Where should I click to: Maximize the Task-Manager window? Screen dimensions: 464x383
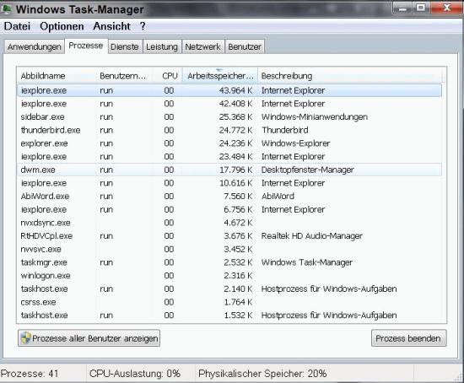click(421, 8)
